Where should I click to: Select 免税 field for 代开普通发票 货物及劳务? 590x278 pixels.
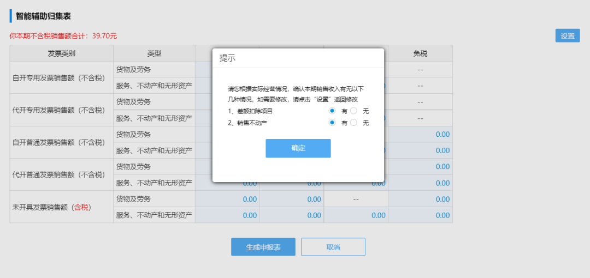coord(421,167)
